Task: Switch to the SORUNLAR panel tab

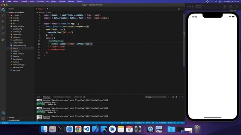Action: (78, 97)
